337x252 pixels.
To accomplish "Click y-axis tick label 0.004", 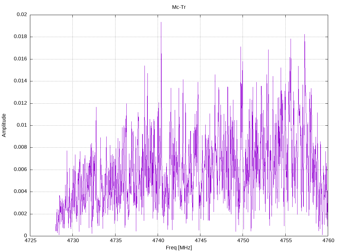I will pyautogui.click(x=20, y=191).
